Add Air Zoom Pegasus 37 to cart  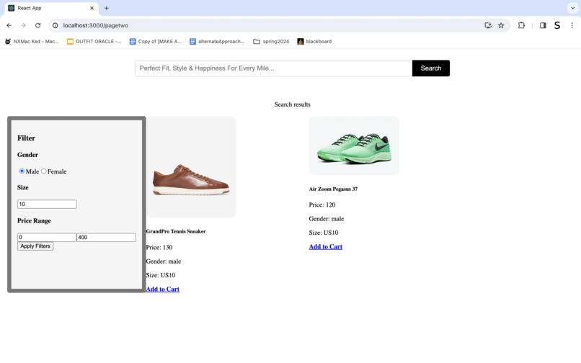pyautogui.click(x=326, y=247)
